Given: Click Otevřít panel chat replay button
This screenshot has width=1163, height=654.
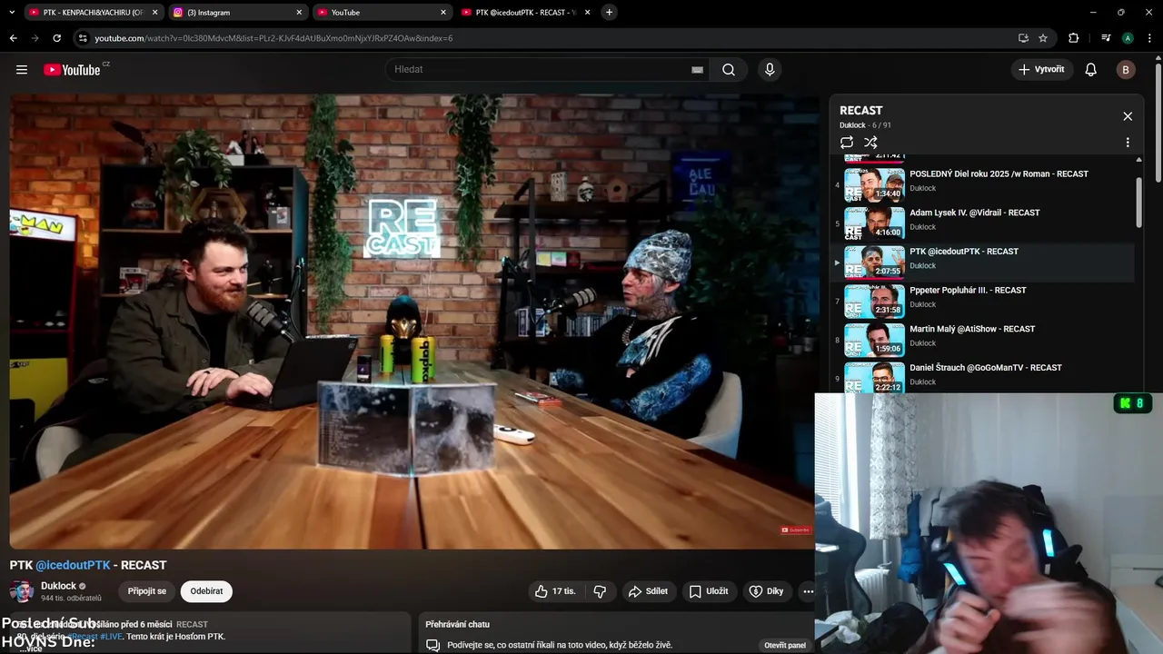Looking at the screenshot, I should 785,645.
